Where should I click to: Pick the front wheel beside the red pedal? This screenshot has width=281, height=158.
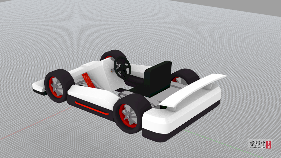point(59,86)
